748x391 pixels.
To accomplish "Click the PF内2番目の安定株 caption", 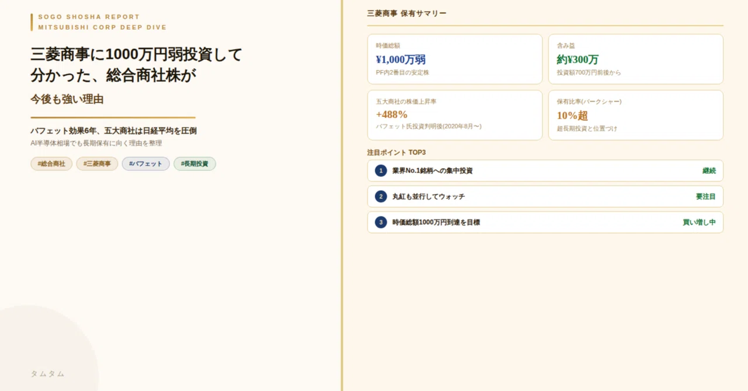I will [402, 72].
